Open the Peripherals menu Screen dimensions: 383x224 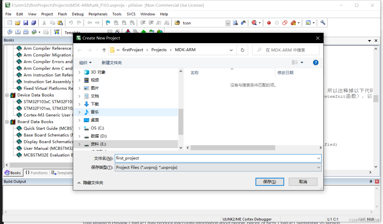pyautogui.click(x=98, y=14)
